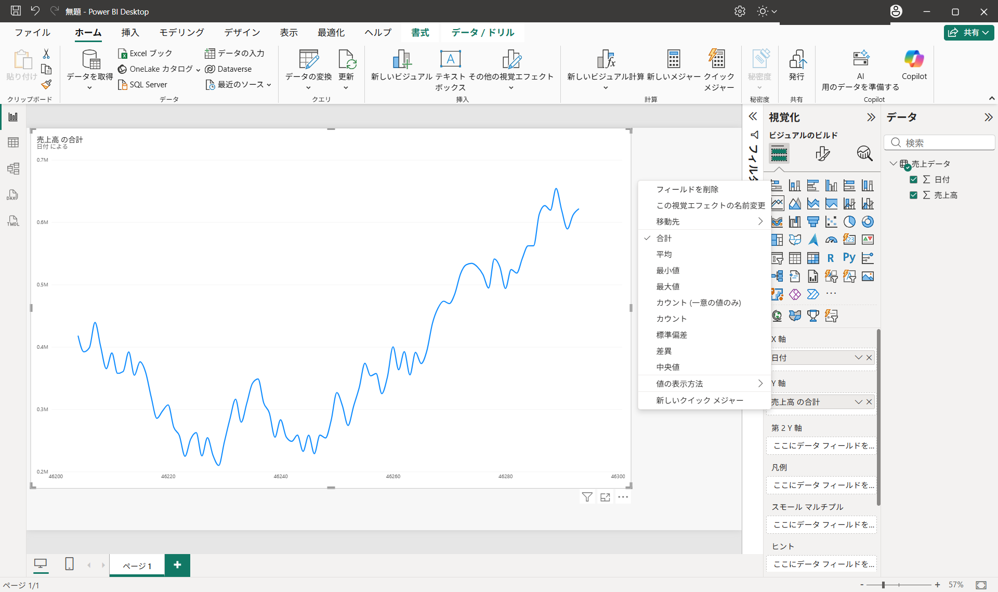
Task: Uncheck the 日付 field checkbox
Action: (x=913, y=179)
